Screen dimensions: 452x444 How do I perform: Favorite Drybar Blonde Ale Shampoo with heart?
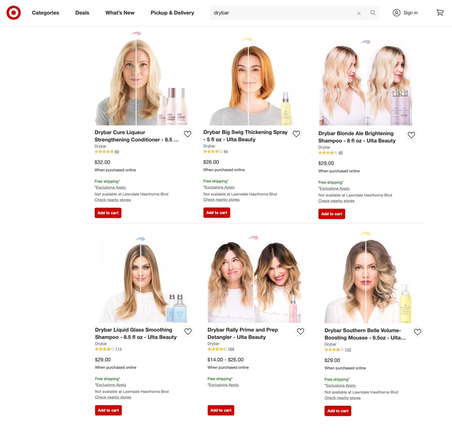click(x=411, y=135)
